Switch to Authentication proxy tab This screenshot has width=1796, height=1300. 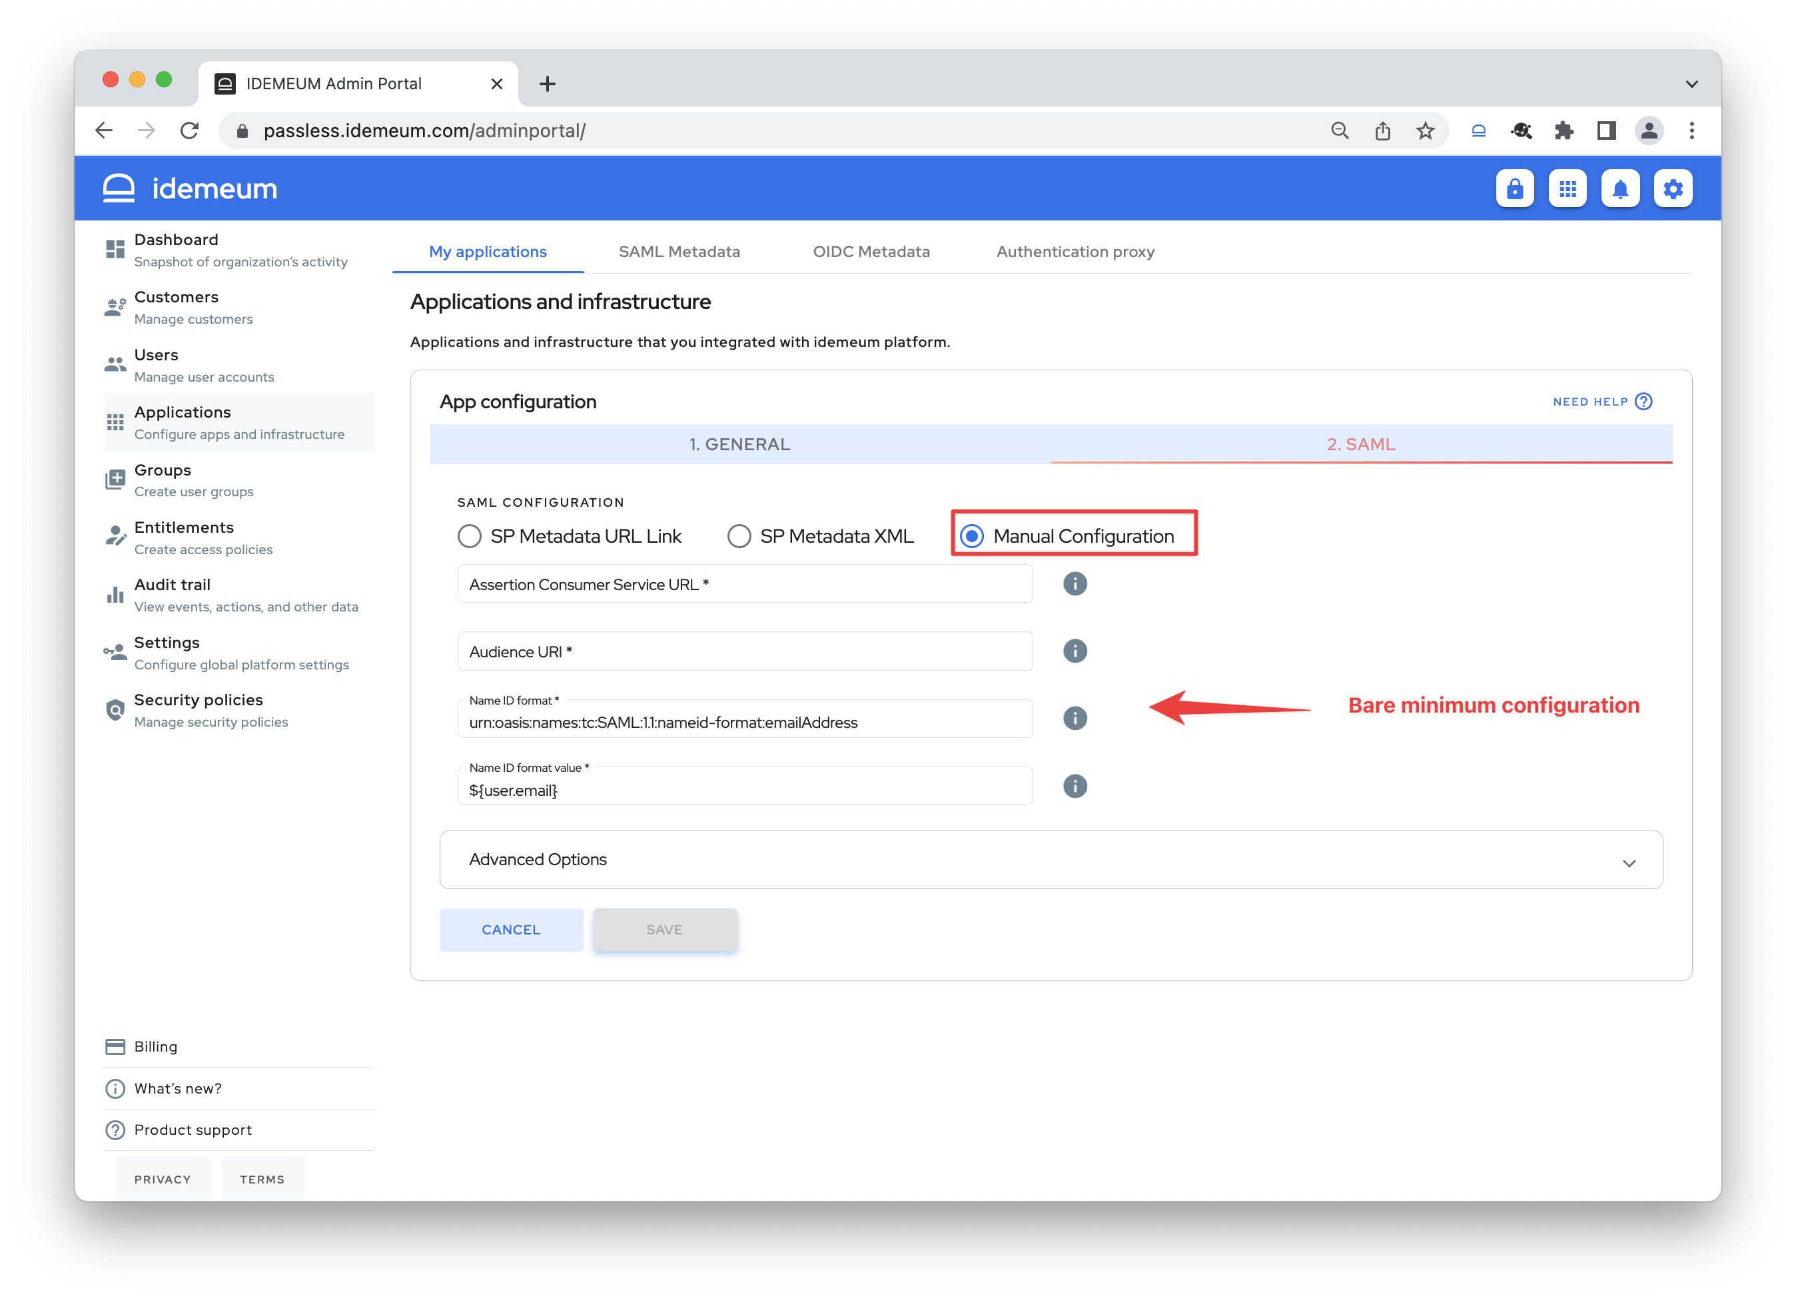[1075, 252]
